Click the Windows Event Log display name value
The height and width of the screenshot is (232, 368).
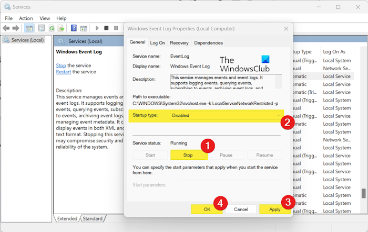[x=190, y=66]
